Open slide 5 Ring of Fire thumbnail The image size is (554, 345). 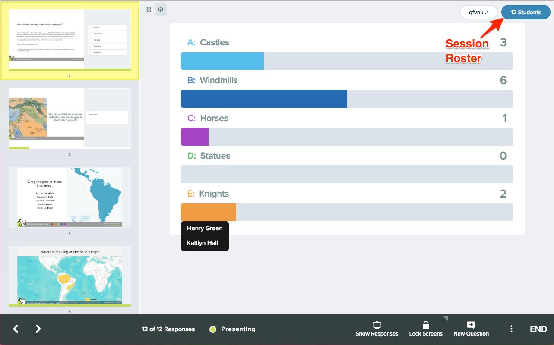pyautogui.click(x=70, y=276)
